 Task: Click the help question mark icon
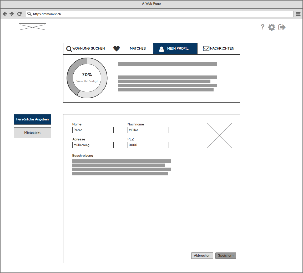[262, 27]
